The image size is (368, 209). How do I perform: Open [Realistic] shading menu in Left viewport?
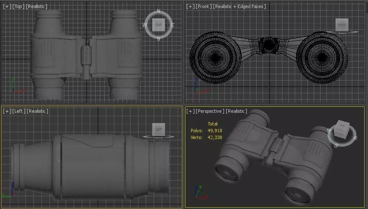(x=38, y=111)
